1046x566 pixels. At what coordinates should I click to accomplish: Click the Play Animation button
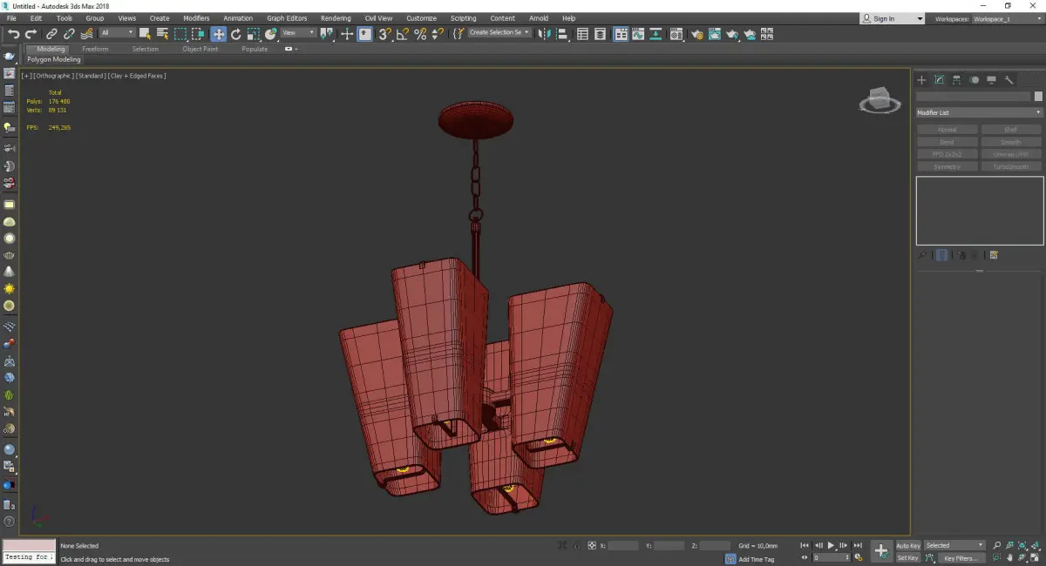click(x=832, y=545)
